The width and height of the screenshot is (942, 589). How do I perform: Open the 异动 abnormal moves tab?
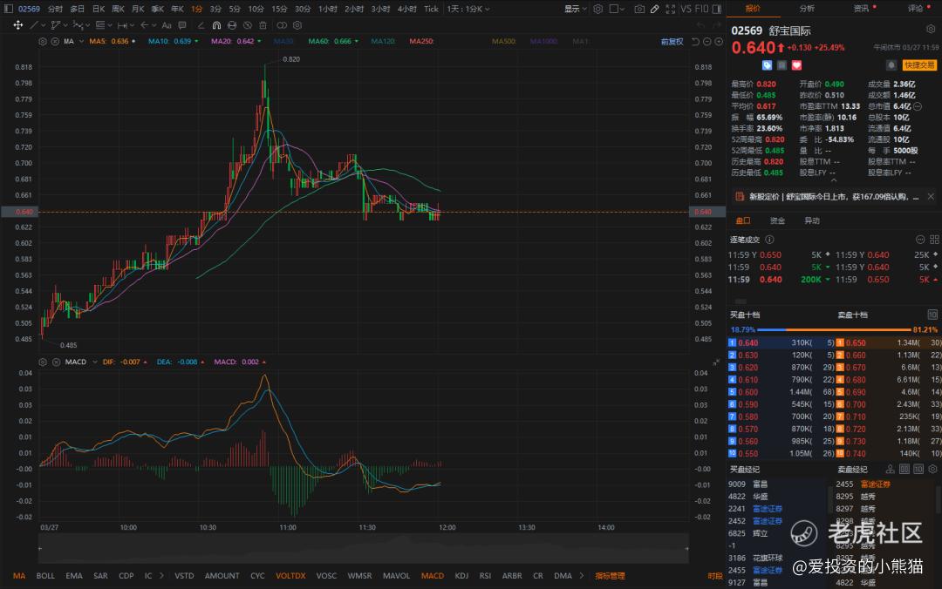[x=812, y=221]
